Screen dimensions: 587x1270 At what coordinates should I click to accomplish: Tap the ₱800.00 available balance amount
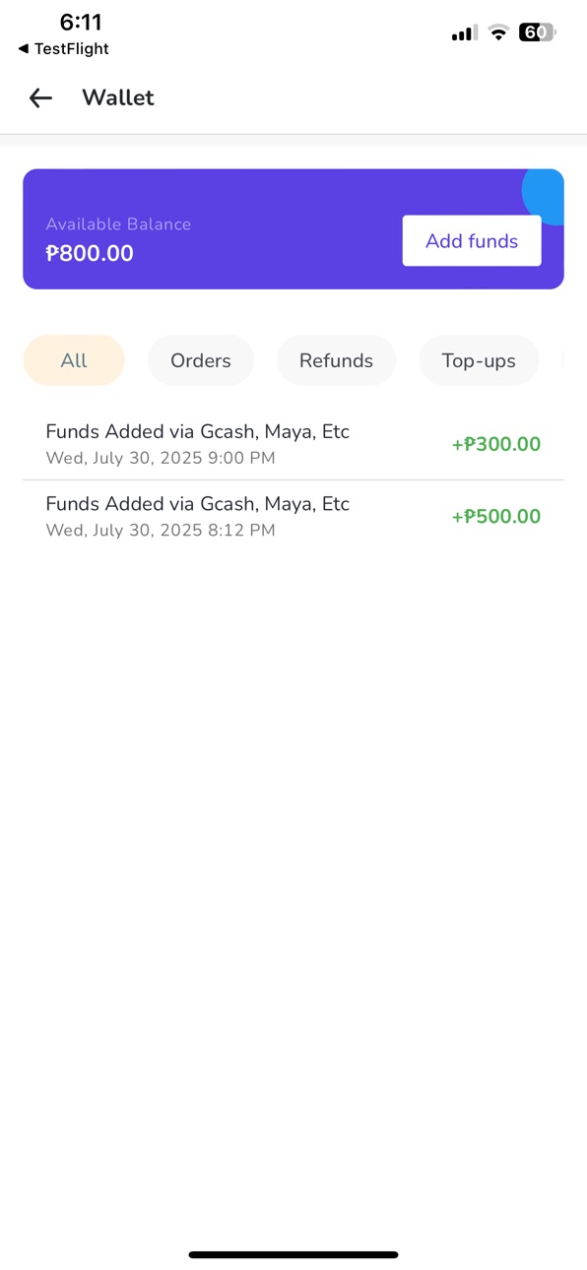click(90, 253)
